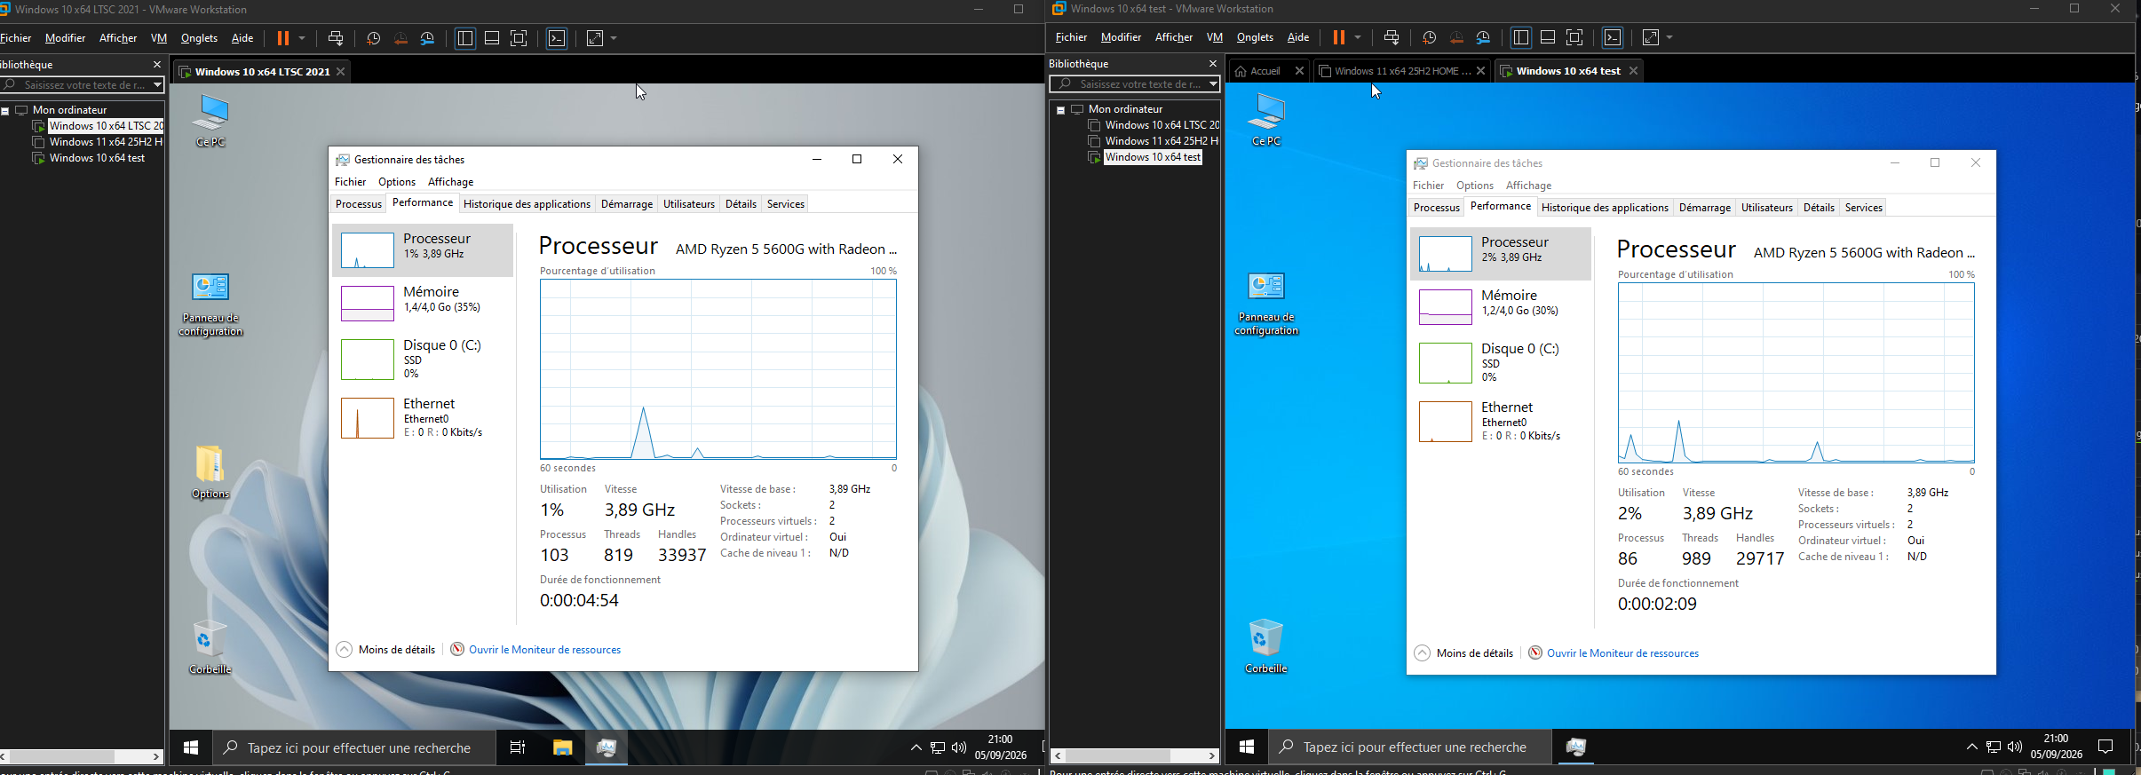
Task: Toggle thumbnail bar in Windows 10 test VMware toolbar
Action: [x=1548, y=37]
